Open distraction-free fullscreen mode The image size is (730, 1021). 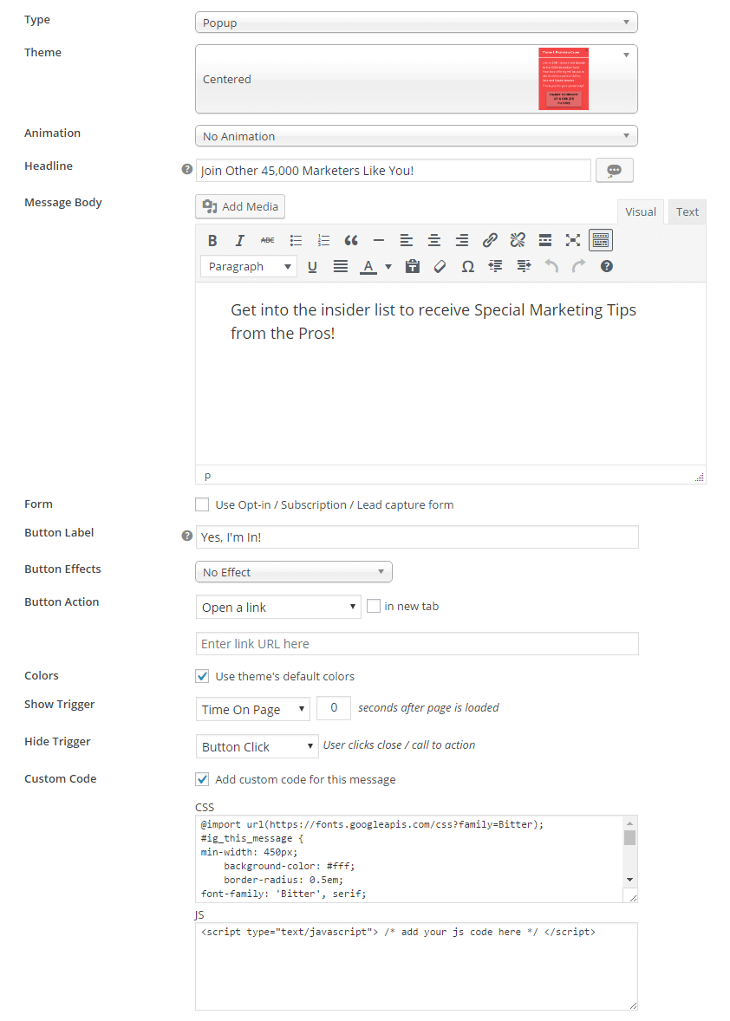pyautogui.click(x=573, y=240)
